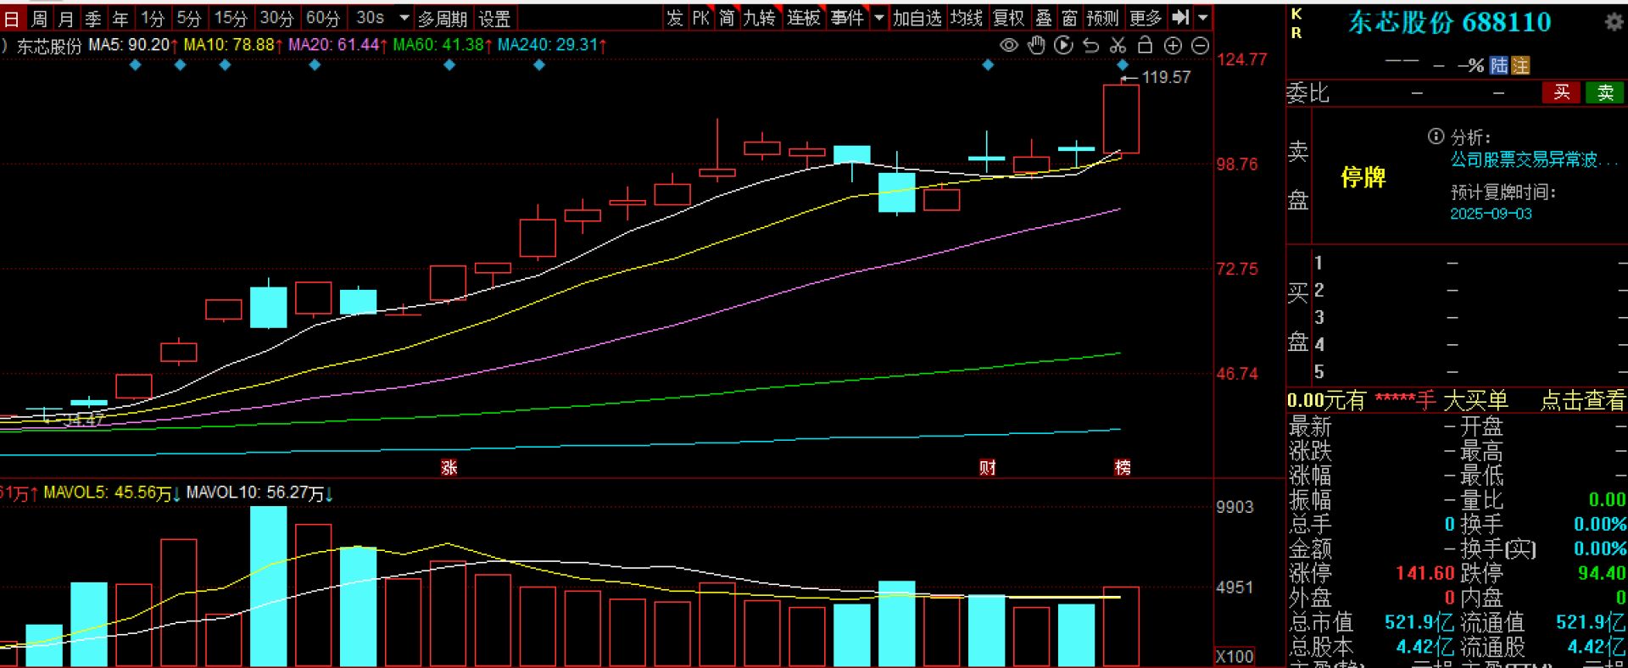The height and width of the screenshot is (668, 1628).
Task: Open the dropdown arrow next to 事件
Action: 879,18
